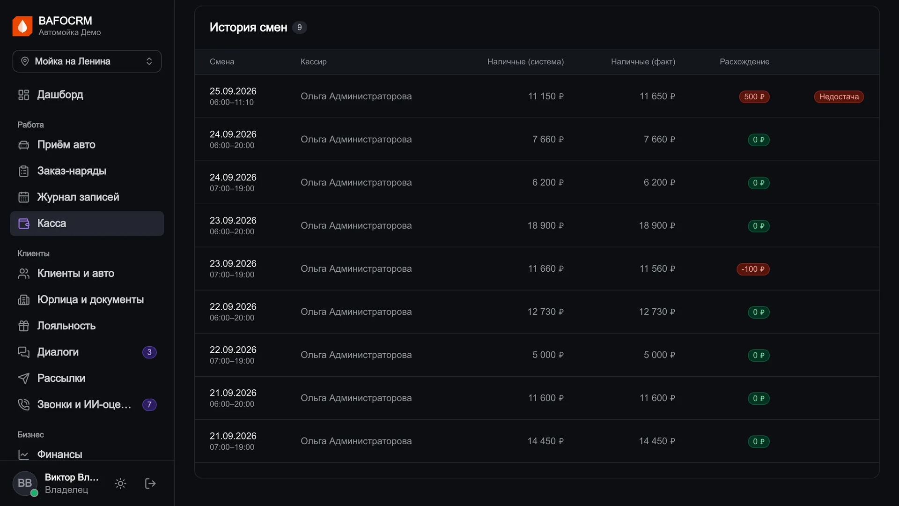Viewport: 899px width, 506px height.
Task: Click the Заказ-наряды clipboard icon
Action: (x=23, y=171)
